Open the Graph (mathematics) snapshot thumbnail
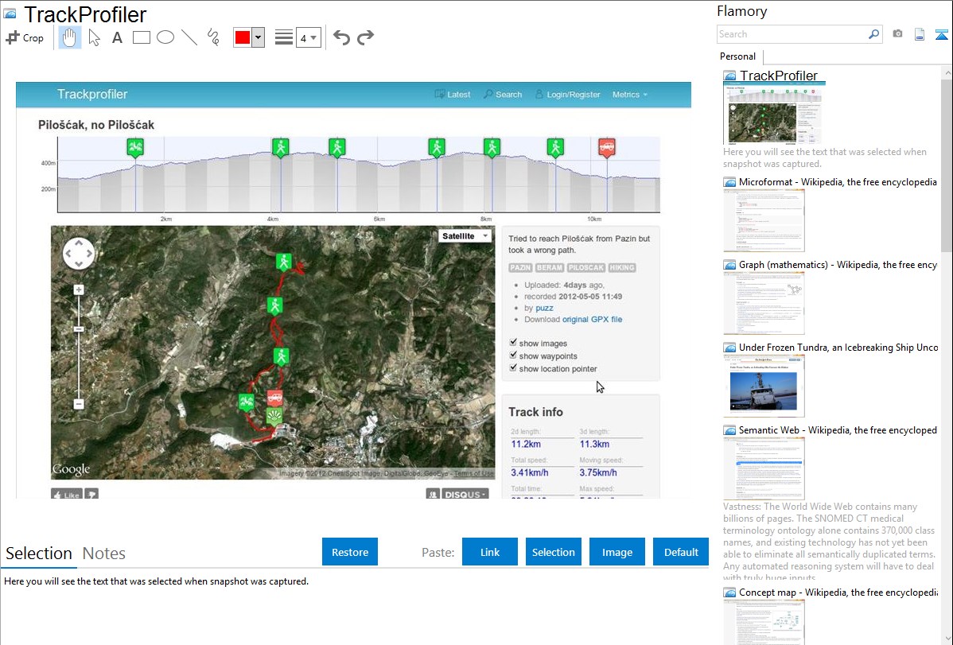The width and height of the screenshot is (953, 645). (x=764, y=303)
